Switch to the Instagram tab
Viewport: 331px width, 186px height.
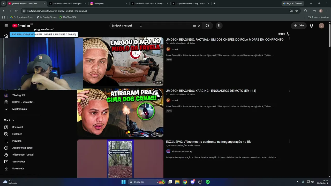click(x=108, y=4)
